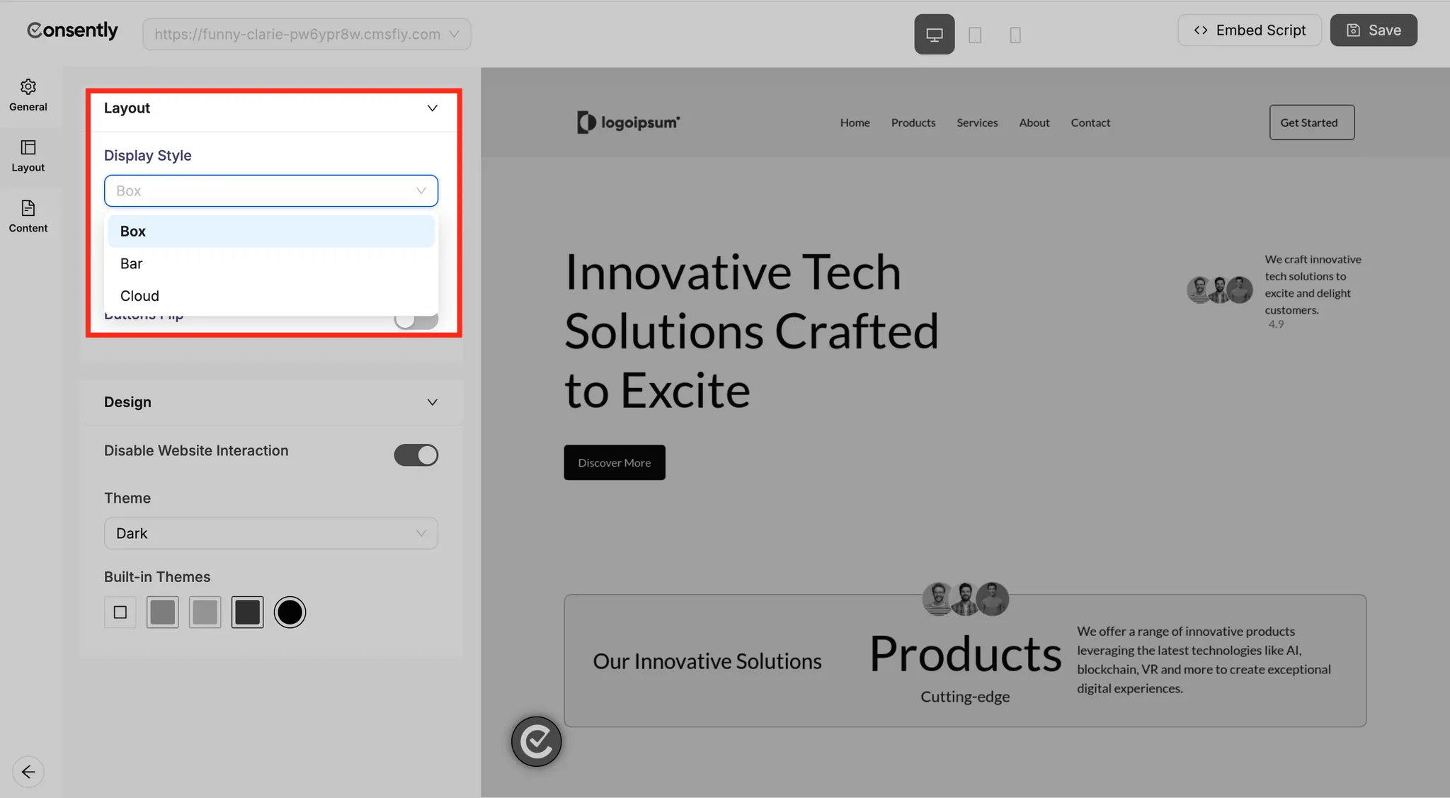Select the Layout sidebar icon

point(28,156)
